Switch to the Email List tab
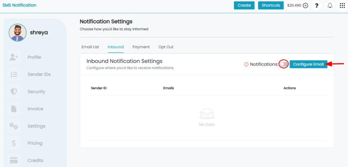Image resolution: width=348 pixels, height=167 pixels. tap(90, 47)
